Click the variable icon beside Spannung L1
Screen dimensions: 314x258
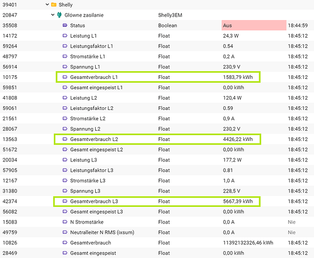pos(65,67)
